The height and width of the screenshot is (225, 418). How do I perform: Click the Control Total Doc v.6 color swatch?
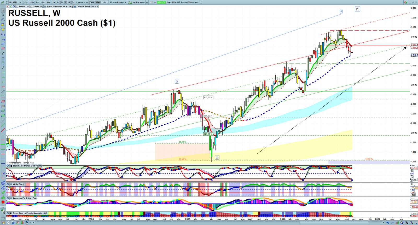pos(75,7)
